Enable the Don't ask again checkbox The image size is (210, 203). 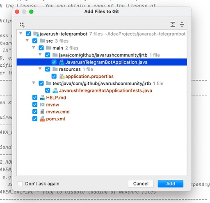pos(20,183)
